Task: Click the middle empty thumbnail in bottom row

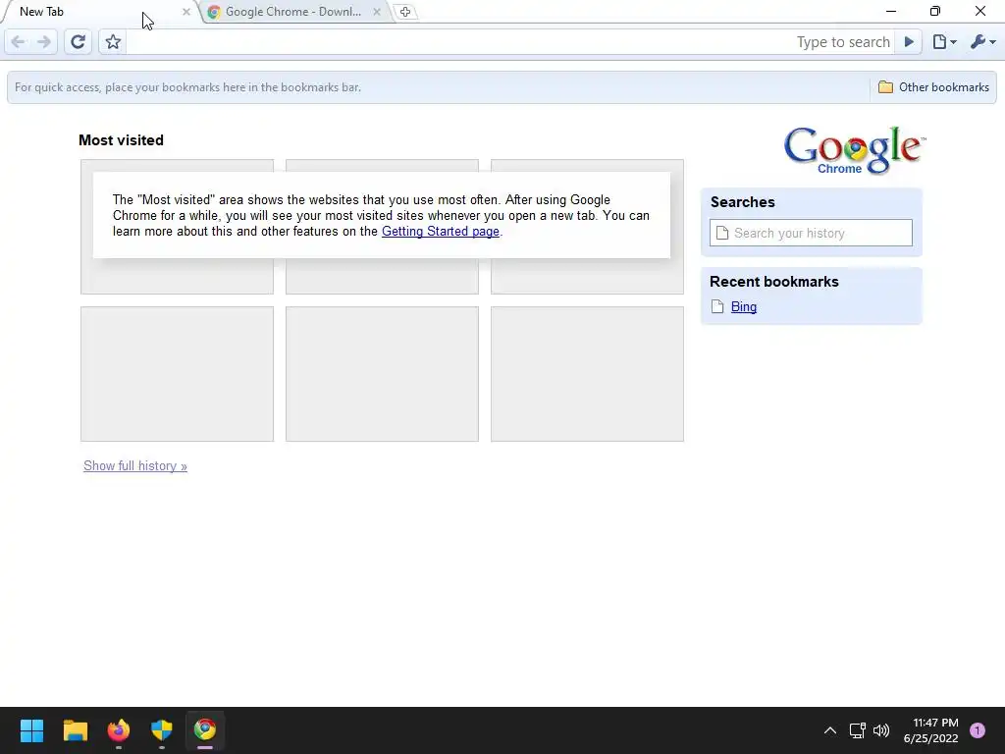Action: pos(382,374)
